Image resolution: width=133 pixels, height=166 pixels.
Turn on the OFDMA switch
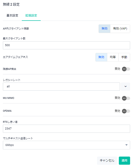(126, 111)
